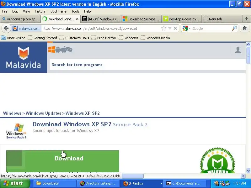Open the Windows start button
The width and height of the screenshot is (251, 188).
[15, 183]
